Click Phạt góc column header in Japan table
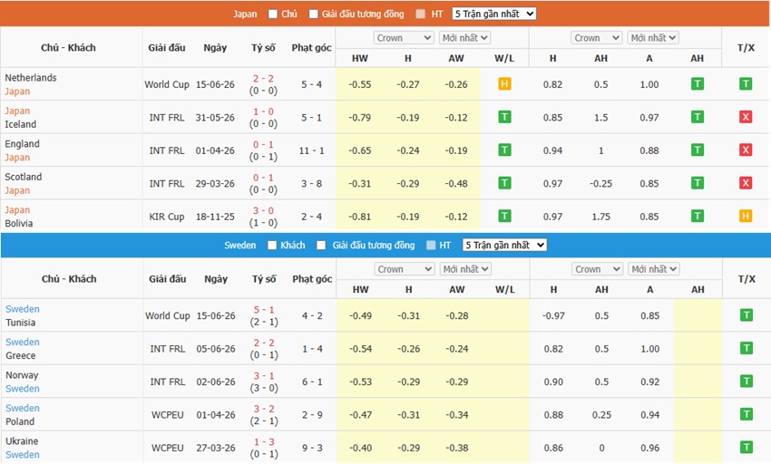The height and width of the screenshot is (464, 771). coord(311,48)
